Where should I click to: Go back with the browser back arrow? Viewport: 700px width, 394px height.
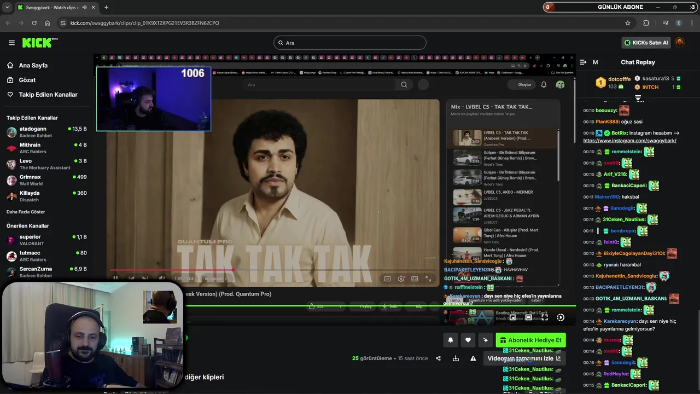[x=8, y=23]
